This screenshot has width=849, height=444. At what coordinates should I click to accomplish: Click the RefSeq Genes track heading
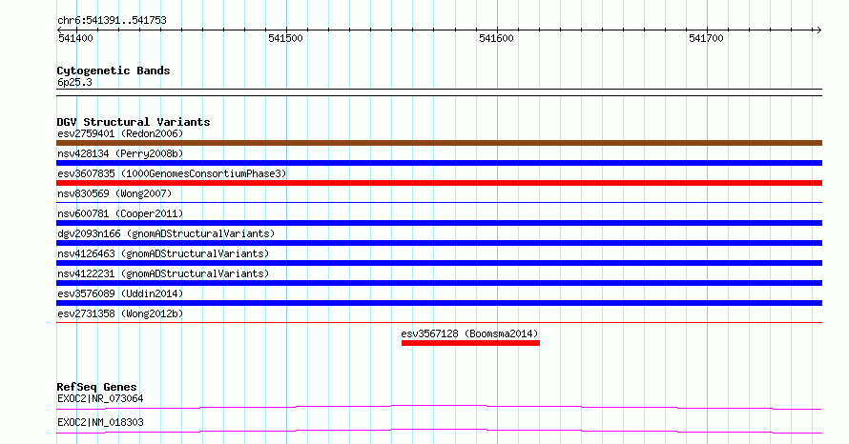coord(96,387)
